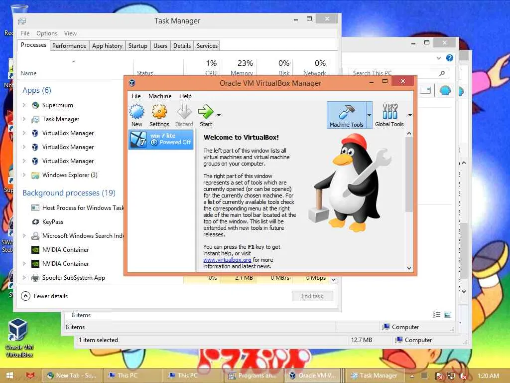Show hidden tray icons arrow
510x383 pixels.
click(x=412, y=376)
